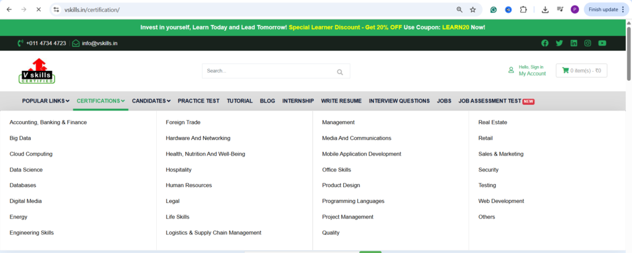Open browser Downloads icon

click(x=546, y=10)
